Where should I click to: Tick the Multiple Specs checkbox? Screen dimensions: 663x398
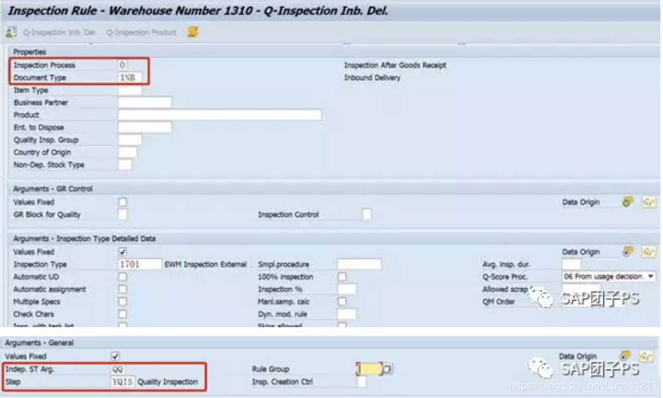point(123,301)
